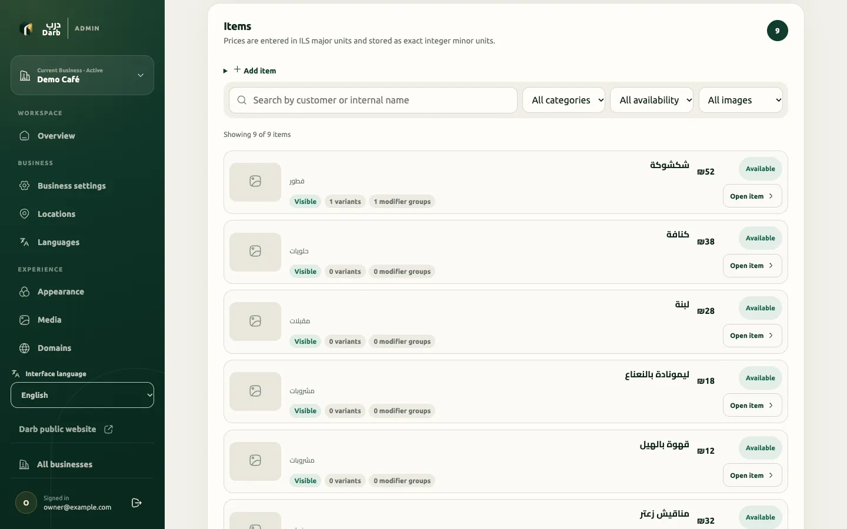The width and height of the screenshot is (847, 529).
Task: Open the All availability filter
Action: [652, 100]
